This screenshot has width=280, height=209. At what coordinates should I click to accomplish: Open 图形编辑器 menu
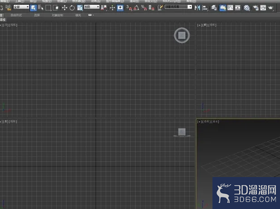click(x=115, y=1)
